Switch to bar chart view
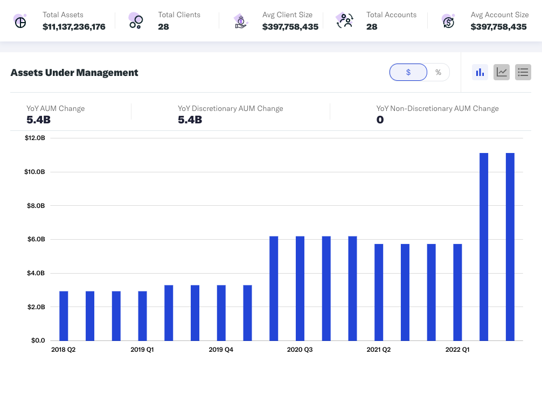 (x=480, y=72)
